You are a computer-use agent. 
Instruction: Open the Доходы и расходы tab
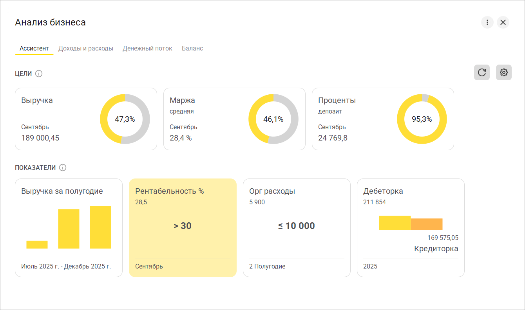tap(86, 49)
